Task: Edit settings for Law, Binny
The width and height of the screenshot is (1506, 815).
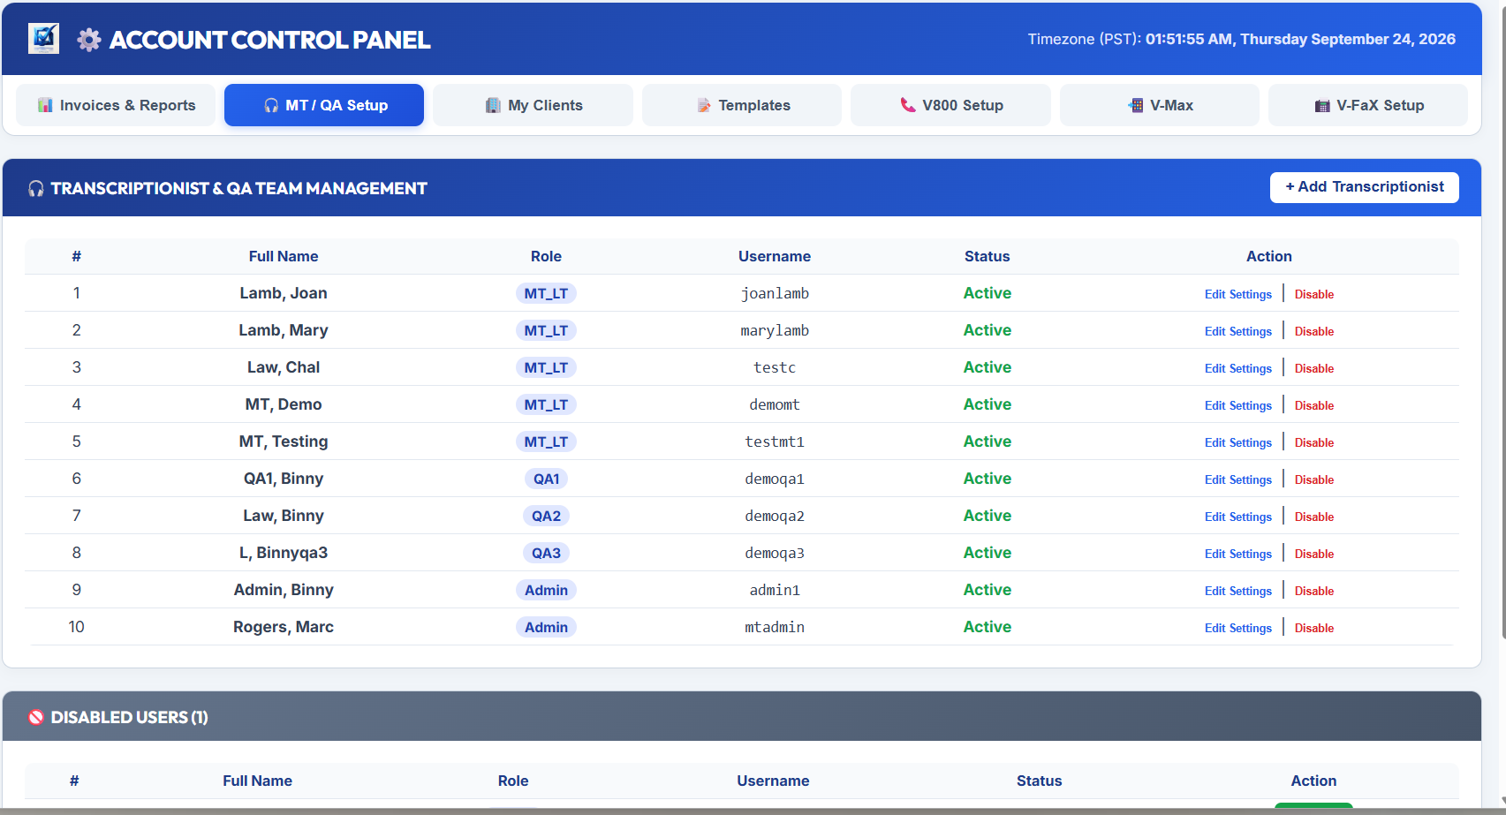Action: [1238, 517]
